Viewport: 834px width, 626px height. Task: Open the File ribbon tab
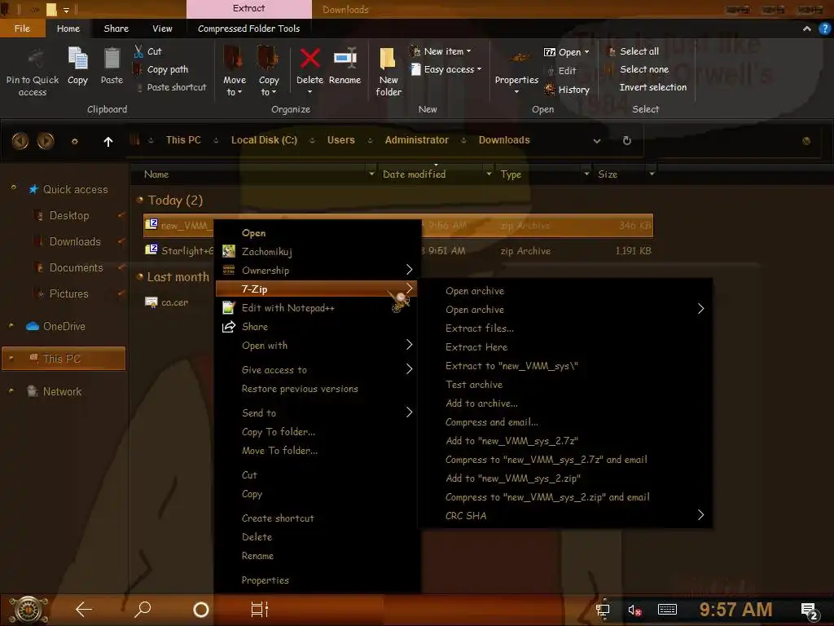click(x=22, y=29)
